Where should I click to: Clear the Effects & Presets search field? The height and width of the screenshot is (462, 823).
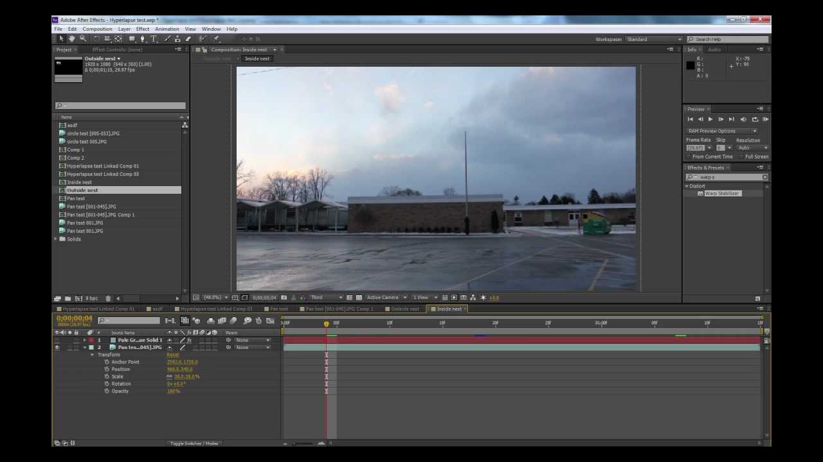[x=764, y=177]
